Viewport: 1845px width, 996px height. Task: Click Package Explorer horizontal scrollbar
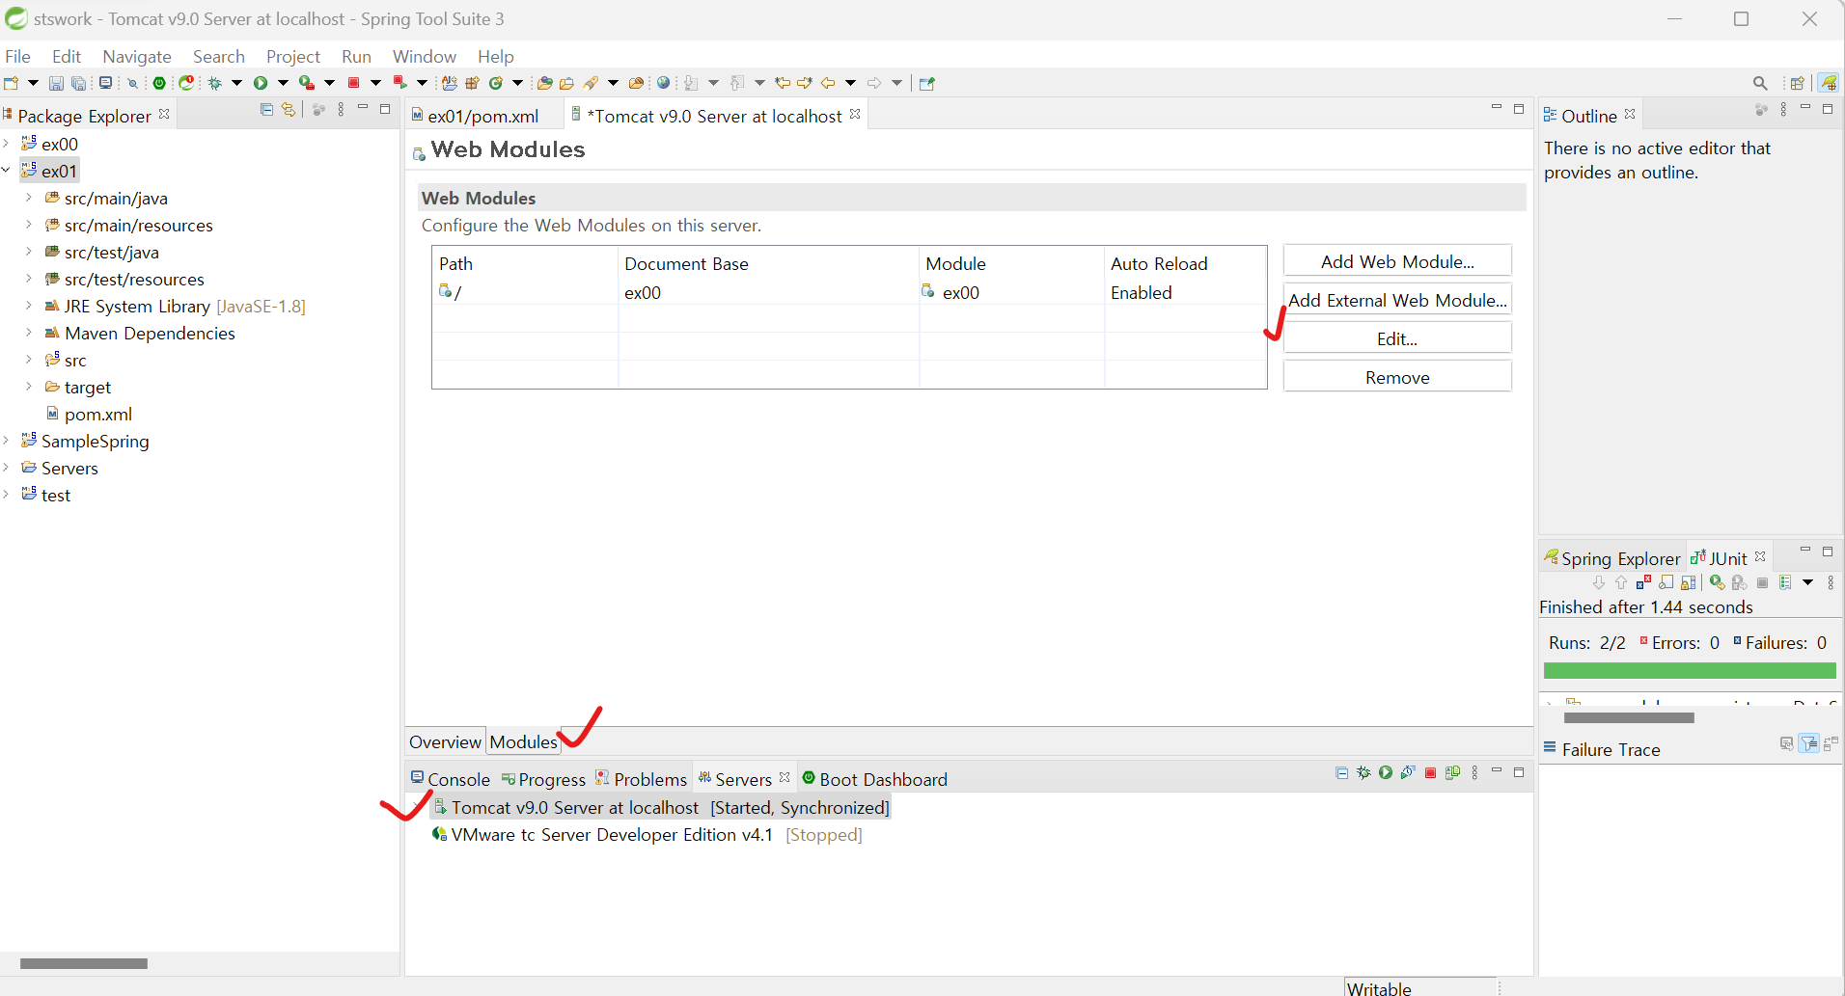(x=84, y=963)
